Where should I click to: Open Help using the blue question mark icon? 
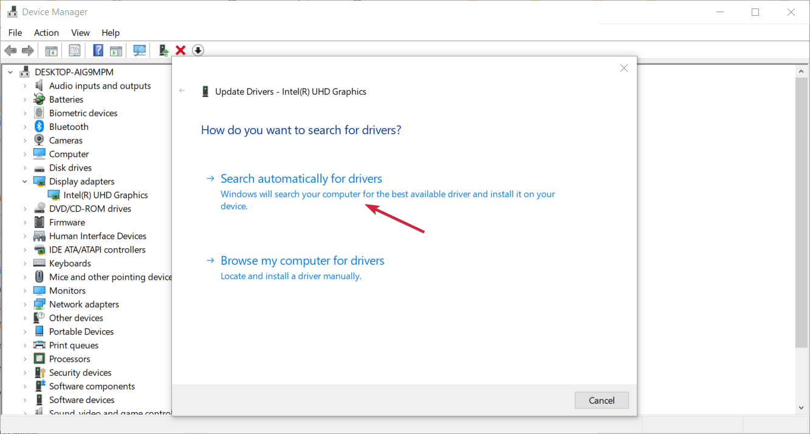click(98, 50)
